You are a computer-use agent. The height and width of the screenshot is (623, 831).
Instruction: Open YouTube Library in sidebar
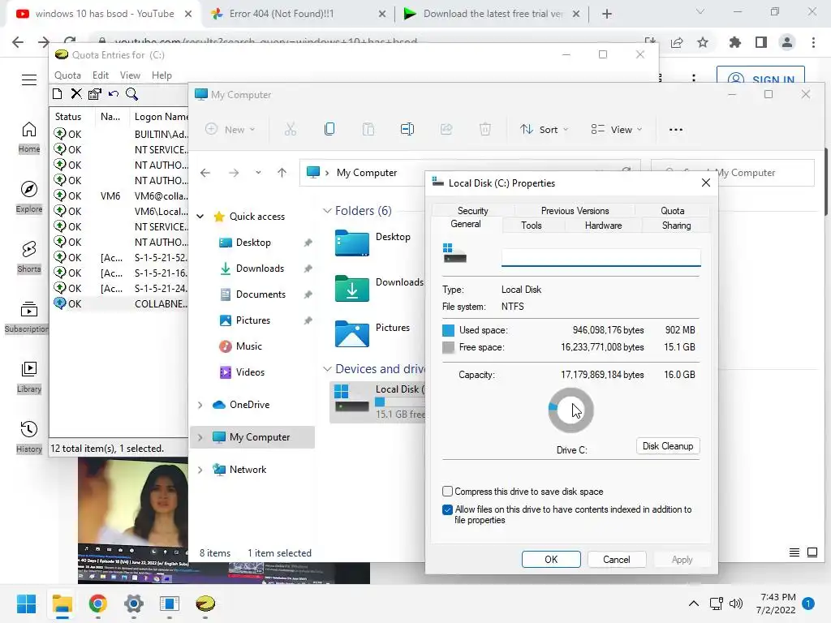(29, 377)
